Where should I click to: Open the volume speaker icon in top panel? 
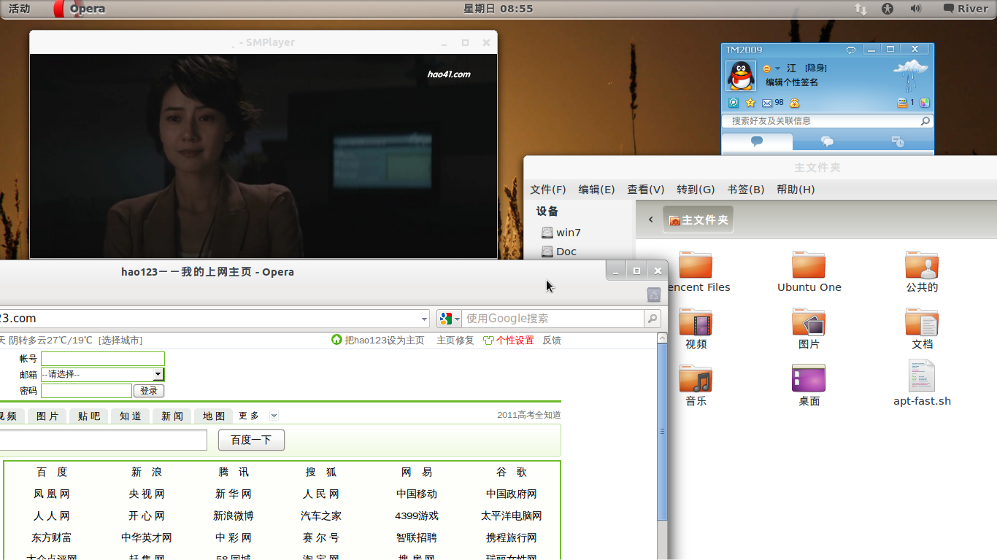pyautogui.click(x=916, y=9)
